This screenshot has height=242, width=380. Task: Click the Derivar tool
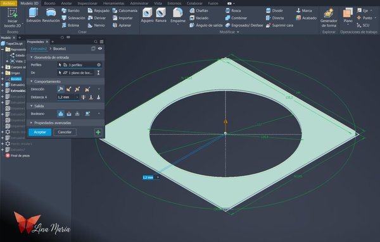coord(97,18)
